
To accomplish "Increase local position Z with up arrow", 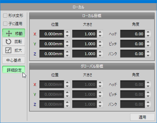I will [x=67, y=52].
